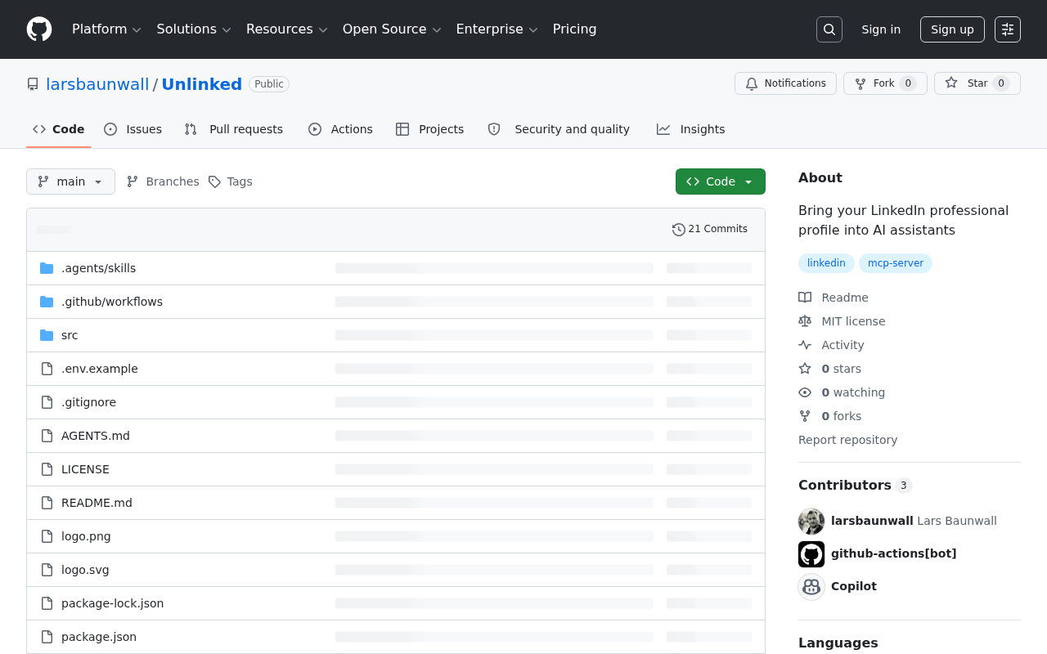Expand the Open Source menu
This screenshot has width=1047, height=654.
[x=392, y=29]
